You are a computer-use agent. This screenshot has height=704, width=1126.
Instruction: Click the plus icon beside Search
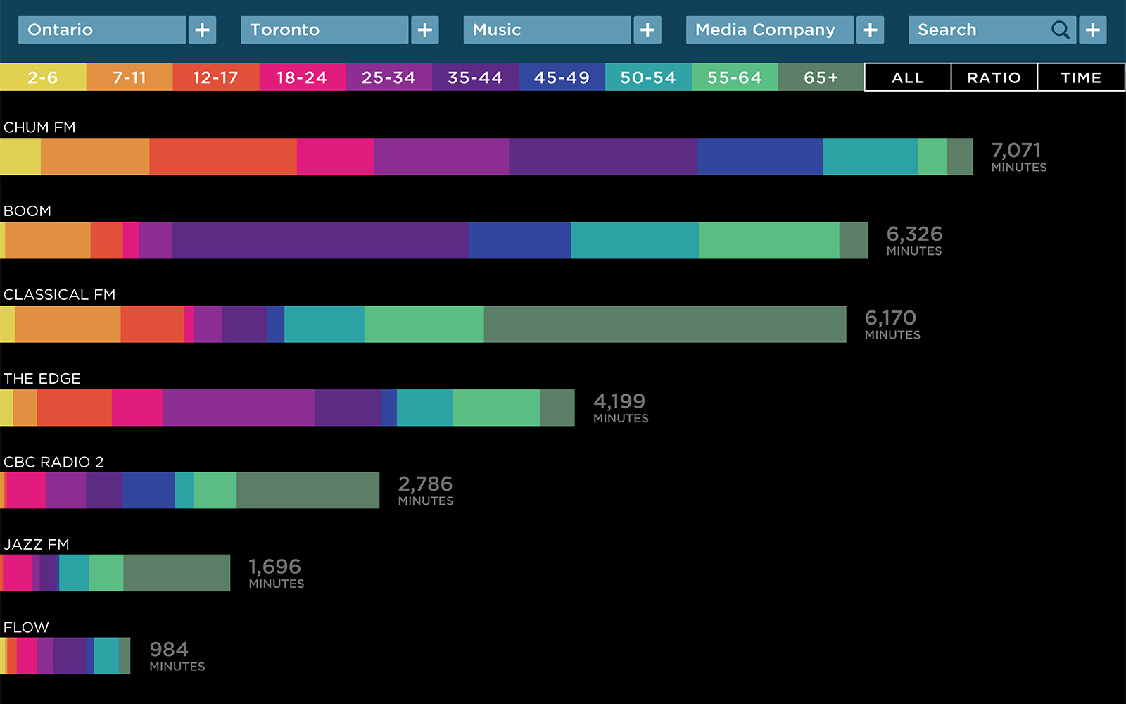click(1092, 30)
